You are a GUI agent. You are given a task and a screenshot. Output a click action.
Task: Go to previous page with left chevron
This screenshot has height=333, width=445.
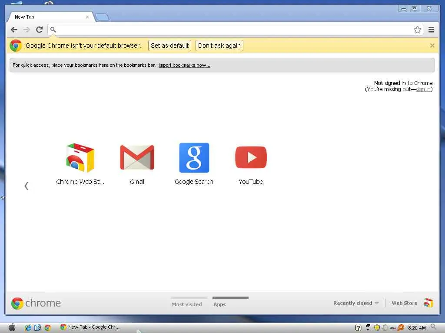pyautogui.click(x=27, y=186)
